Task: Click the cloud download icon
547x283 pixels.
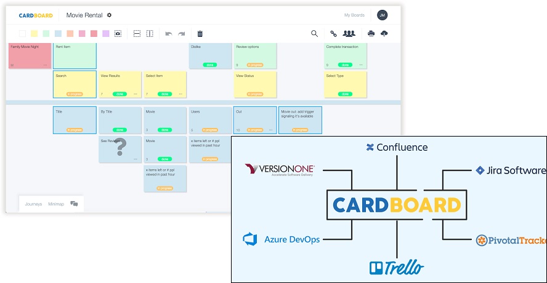Action: (385, 34)
